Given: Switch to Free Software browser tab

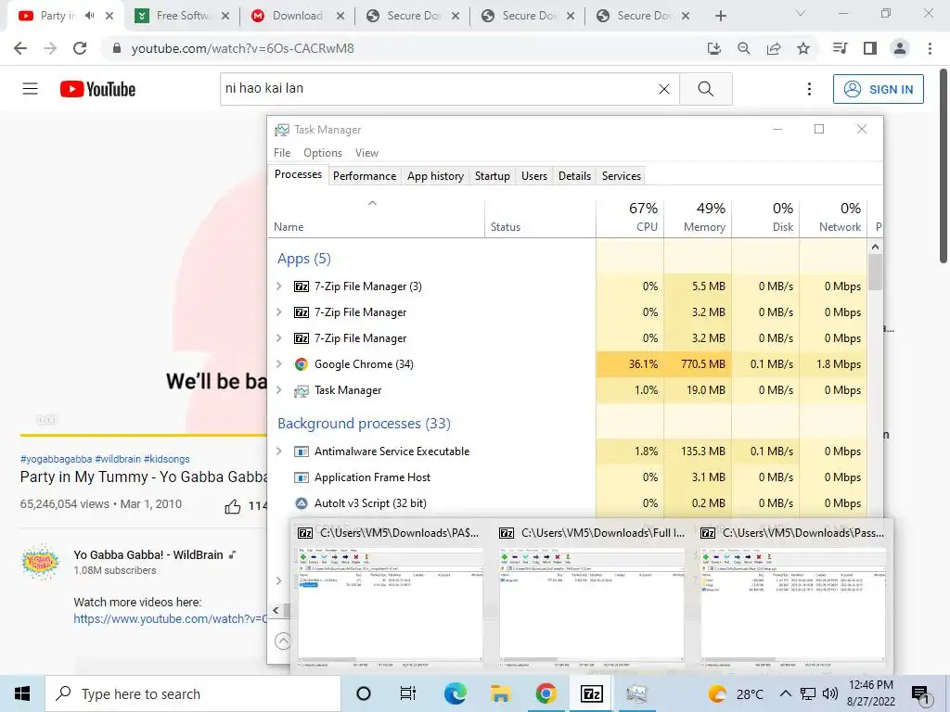Looking at the screenshot, I should pyautogui.click(x=181, y=16).
